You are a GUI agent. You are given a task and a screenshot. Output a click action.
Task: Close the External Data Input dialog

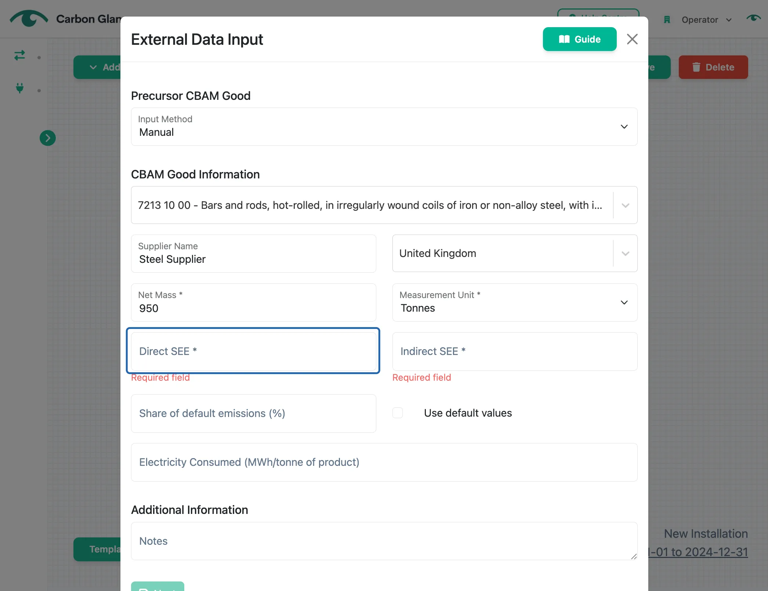(x=632, y=39)
